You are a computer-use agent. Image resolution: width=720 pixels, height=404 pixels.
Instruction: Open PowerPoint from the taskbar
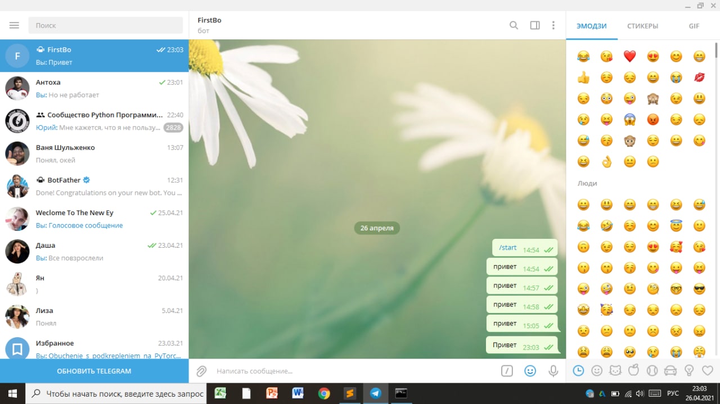tap(272, 393)
